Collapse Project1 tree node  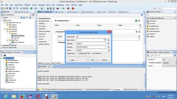[x=2, y=20]
